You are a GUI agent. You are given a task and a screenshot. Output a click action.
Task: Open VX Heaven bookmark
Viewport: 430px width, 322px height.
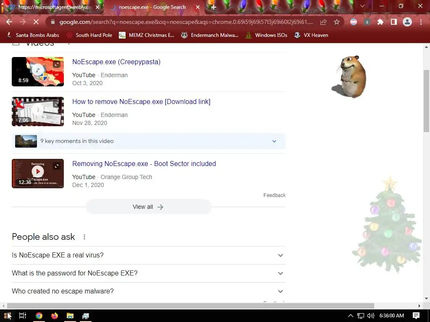(311, 35)
